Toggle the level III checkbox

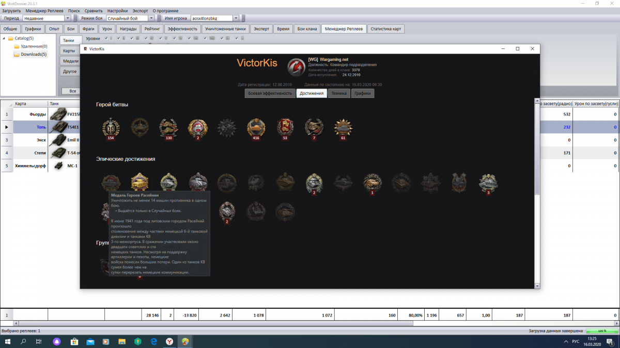click(x=132, y=38)
